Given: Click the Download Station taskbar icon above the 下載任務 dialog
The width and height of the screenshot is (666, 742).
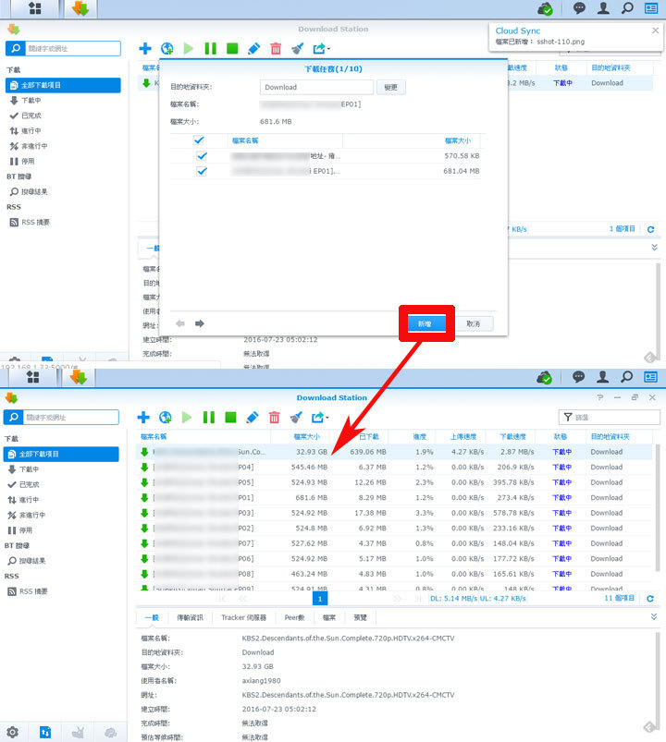Looking at the screenshot, I should coord(80,8).
